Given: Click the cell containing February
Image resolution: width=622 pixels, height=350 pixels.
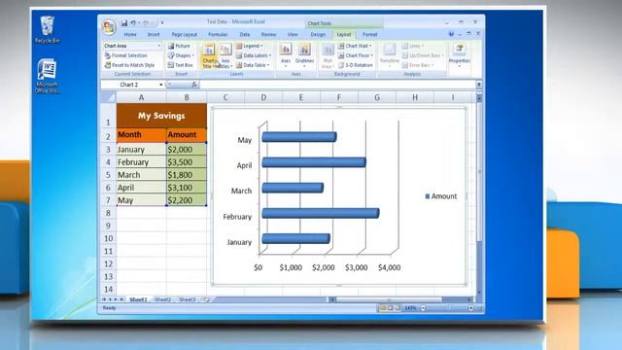Looking at the screenshot, I should tap(141, 162).
